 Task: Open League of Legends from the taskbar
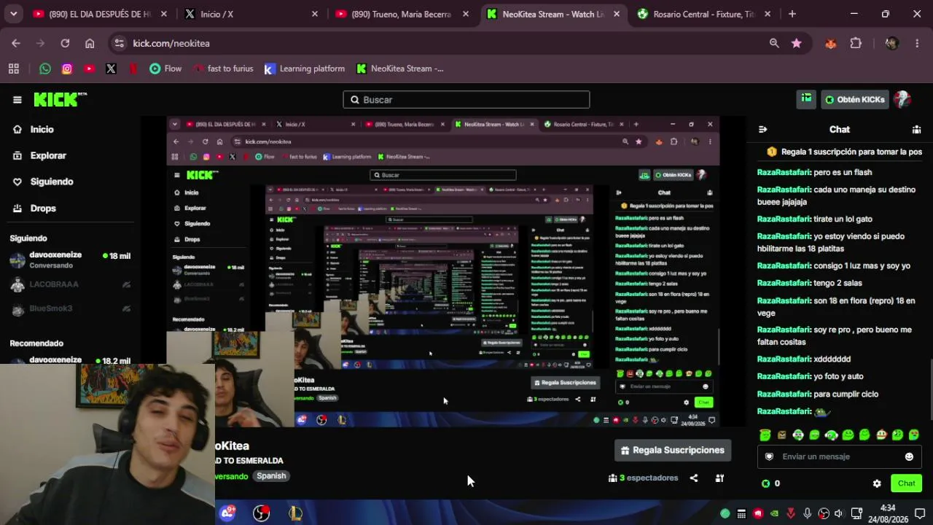295,513
